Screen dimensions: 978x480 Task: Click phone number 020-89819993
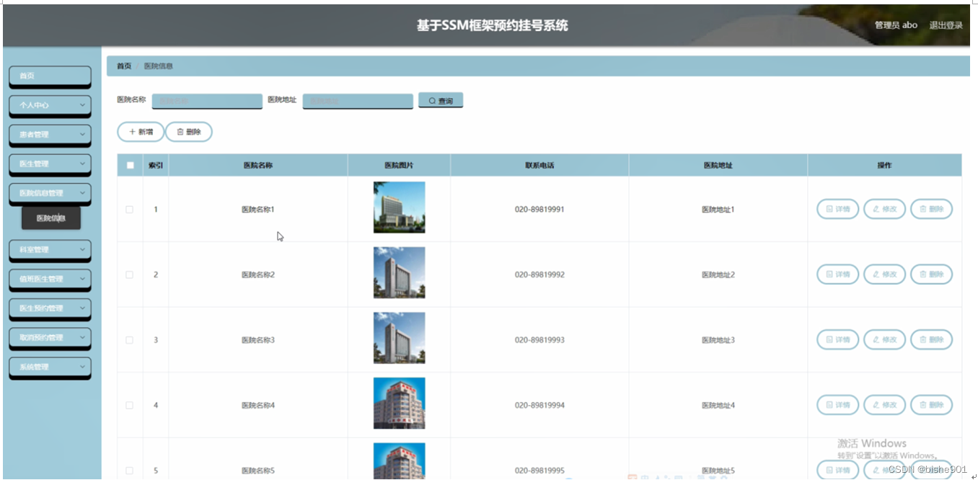(x=539, y=339)
